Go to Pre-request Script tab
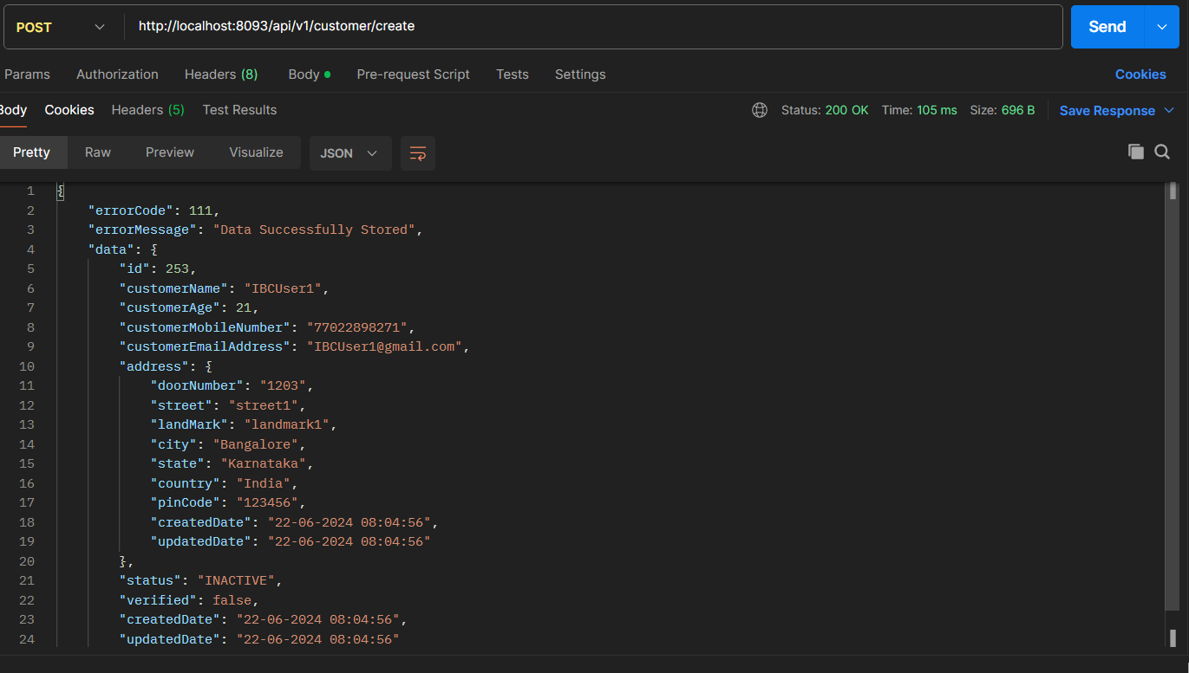Image resolution: width=1189 pixels, height=673 pixels. tap(413, 74)
